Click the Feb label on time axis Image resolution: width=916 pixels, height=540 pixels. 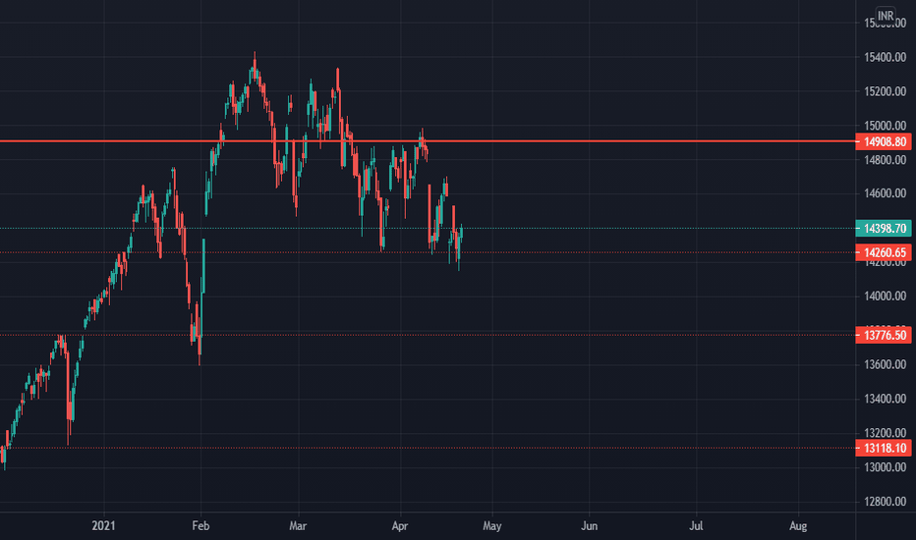[x=200, y=526]
